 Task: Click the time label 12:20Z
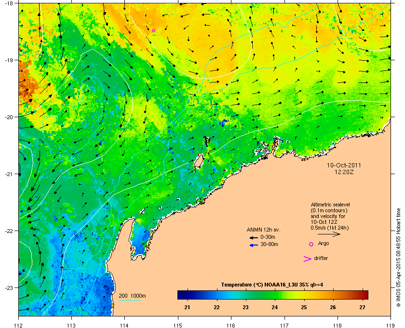[344, 172]
